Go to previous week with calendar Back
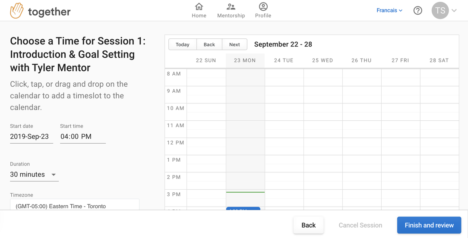Screen dimensions: 468x238 click(x=209, y=44)
